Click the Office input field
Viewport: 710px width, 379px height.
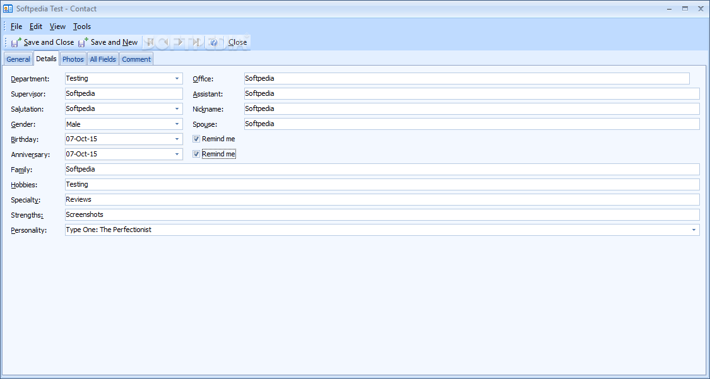467,79
